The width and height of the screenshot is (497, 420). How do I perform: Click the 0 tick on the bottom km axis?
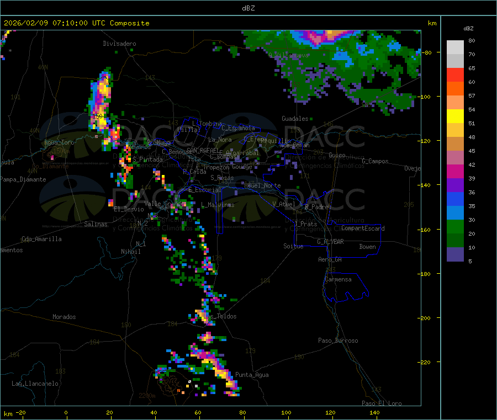pyautogui.click(x=66, y=412)
